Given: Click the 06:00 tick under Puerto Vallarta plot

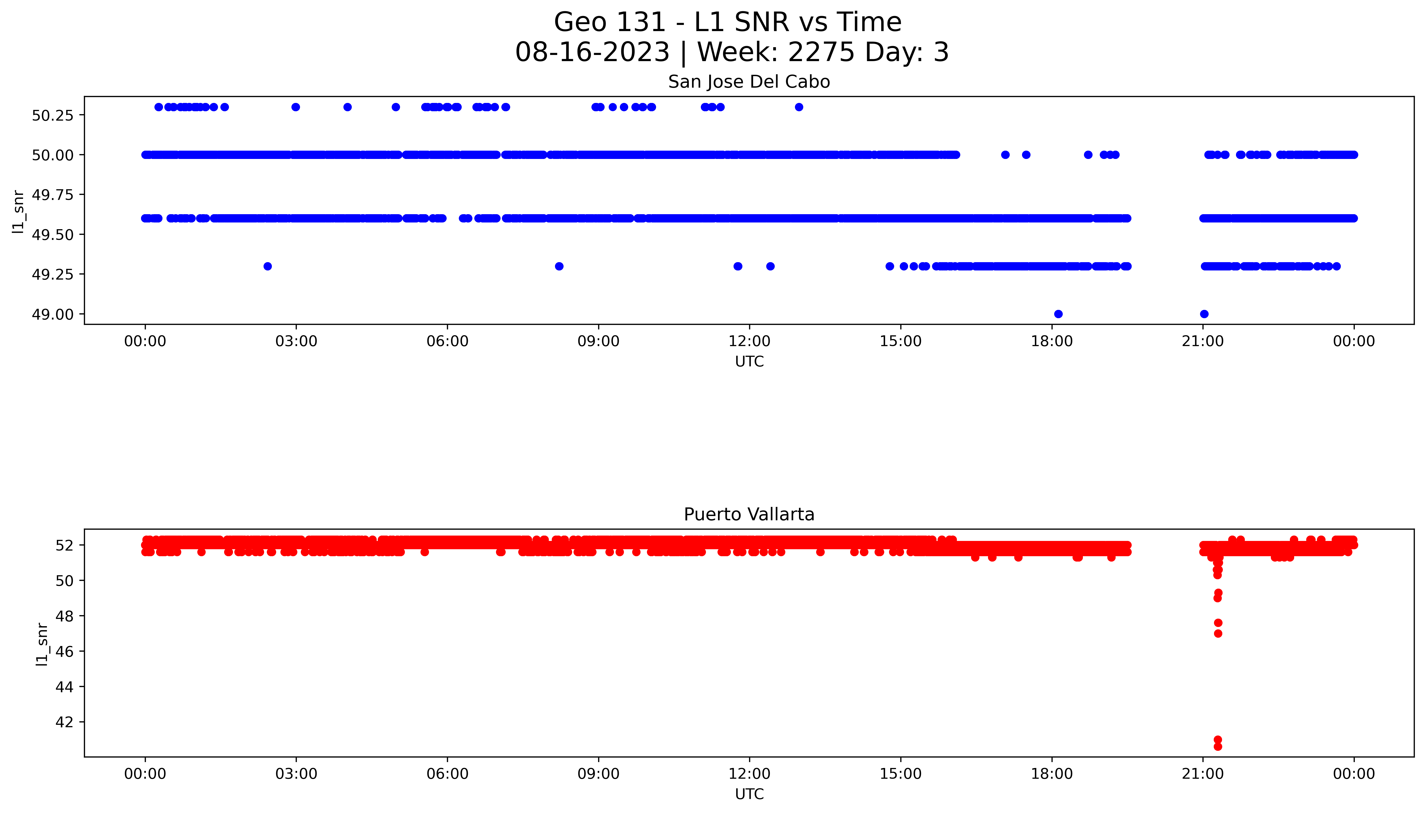Looking at the screenshot, I should [x=447, y=774].
